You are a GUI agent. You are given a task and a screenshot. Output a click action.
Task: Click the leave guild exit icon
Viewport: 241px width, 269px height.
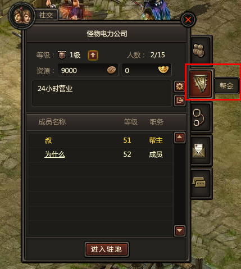pos(179,101)
